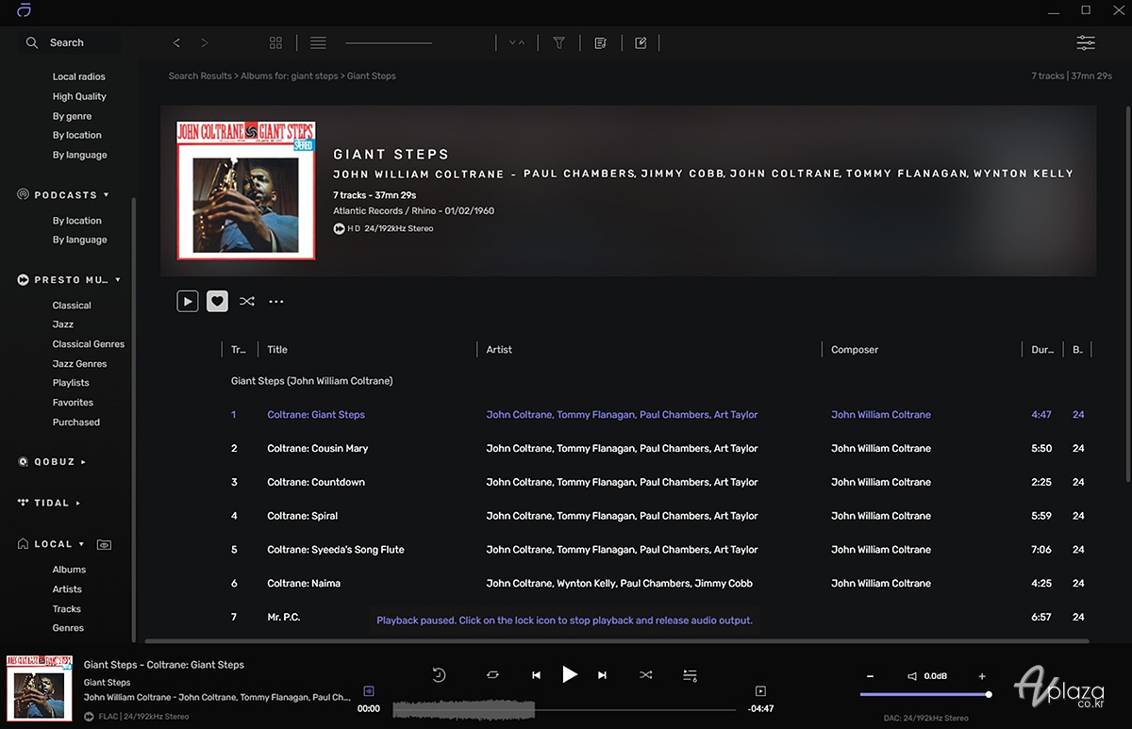
Task: Resume playback with play button
Action: pos(569,674)
